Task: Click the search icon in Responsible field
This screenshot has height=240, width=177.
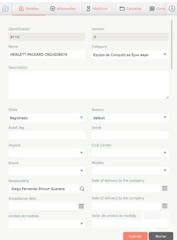Action: [x=82, y=189]
